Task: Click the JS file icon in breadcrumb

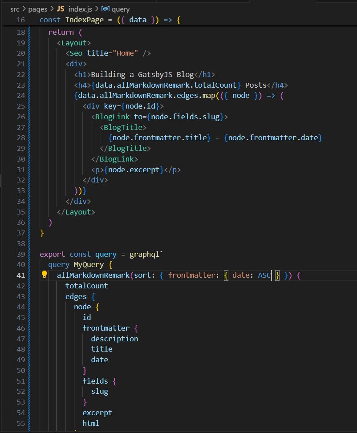Action: [61, 9]
